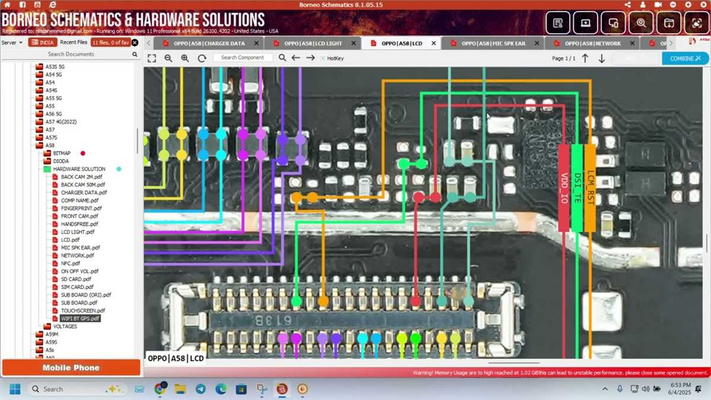Open Telegram from the taskbar
The image size is (711, 400).
(x=201, y=389)
